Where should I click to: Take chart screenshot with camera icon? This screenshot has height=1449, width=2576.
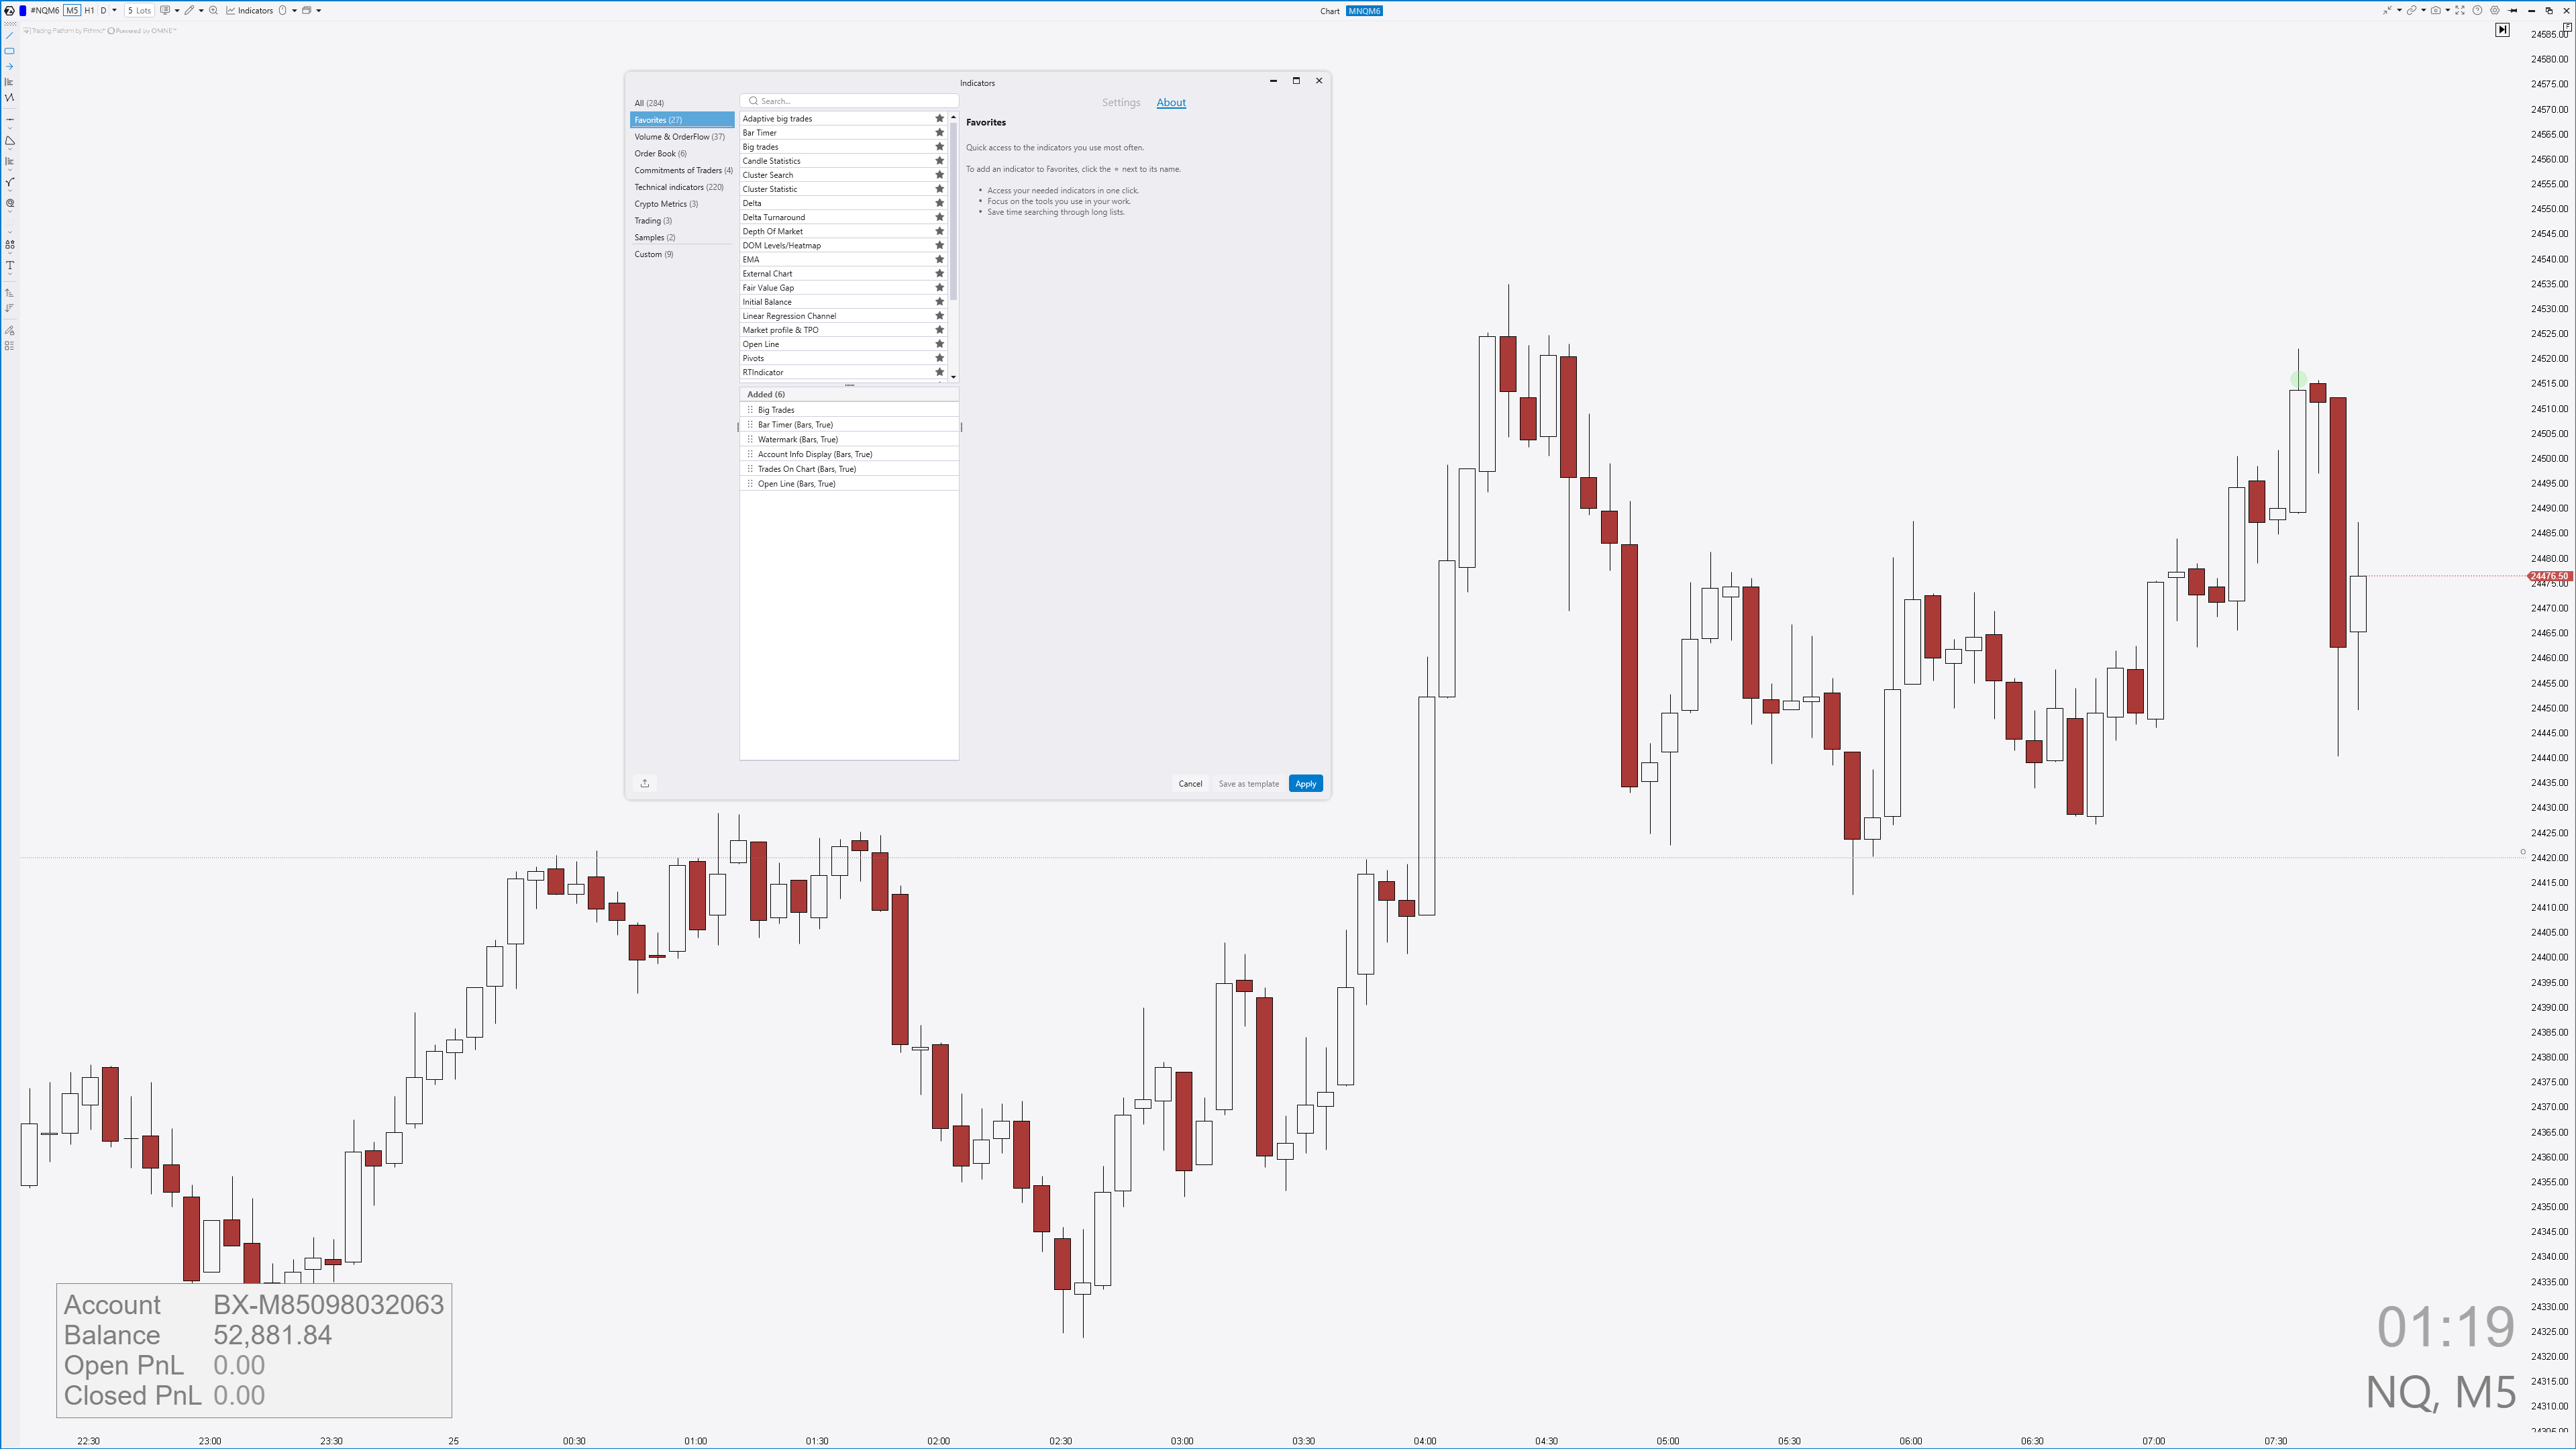point(2436,10)
